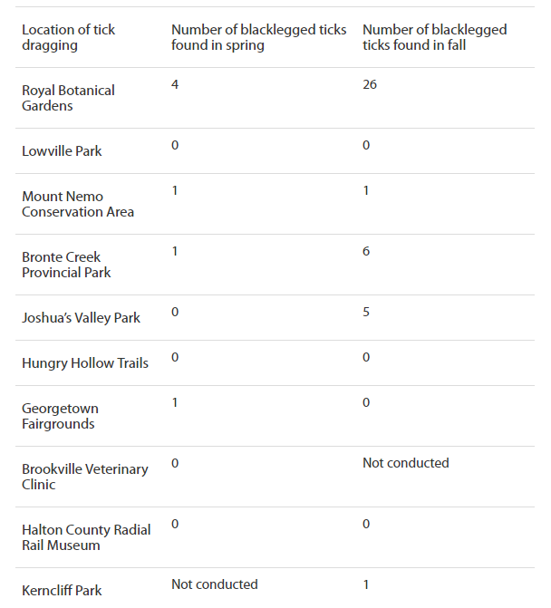Click the spring value 4 for Royal Botanical Gardens

[175, 84]
